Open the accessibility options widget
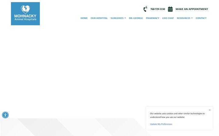 tap(5, 115)
